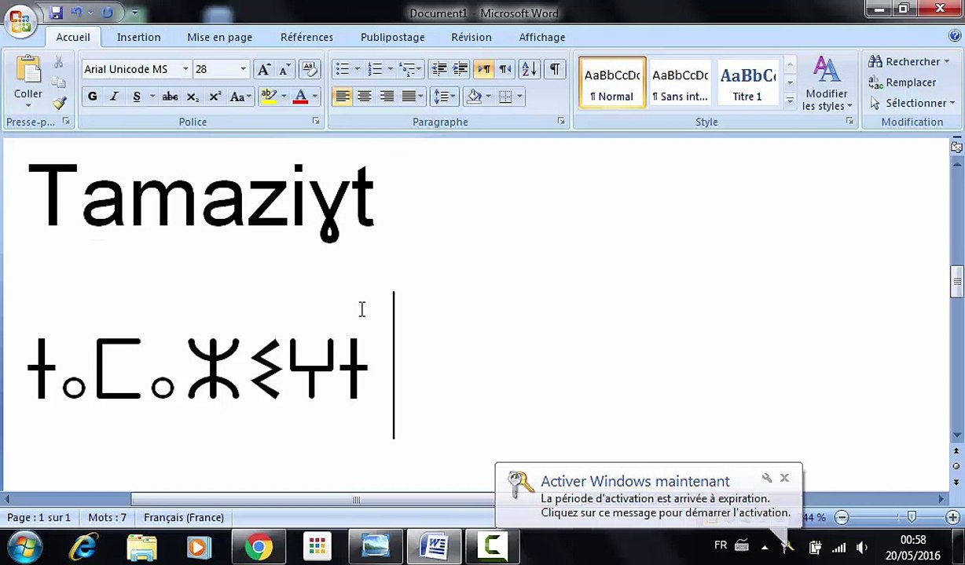Open the font name dropdown
The width and height of the screenshot is (965, 565).
185,69
